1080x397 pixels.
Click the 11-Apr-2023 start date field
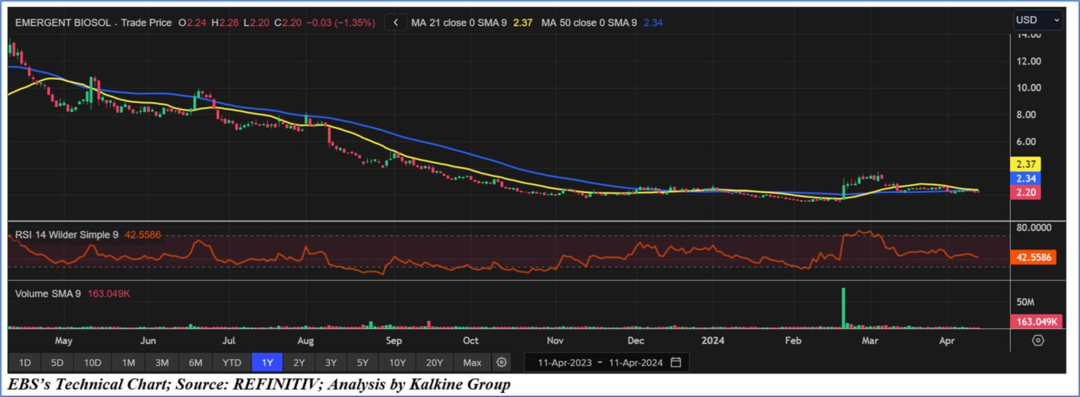(x=564, y=362)
